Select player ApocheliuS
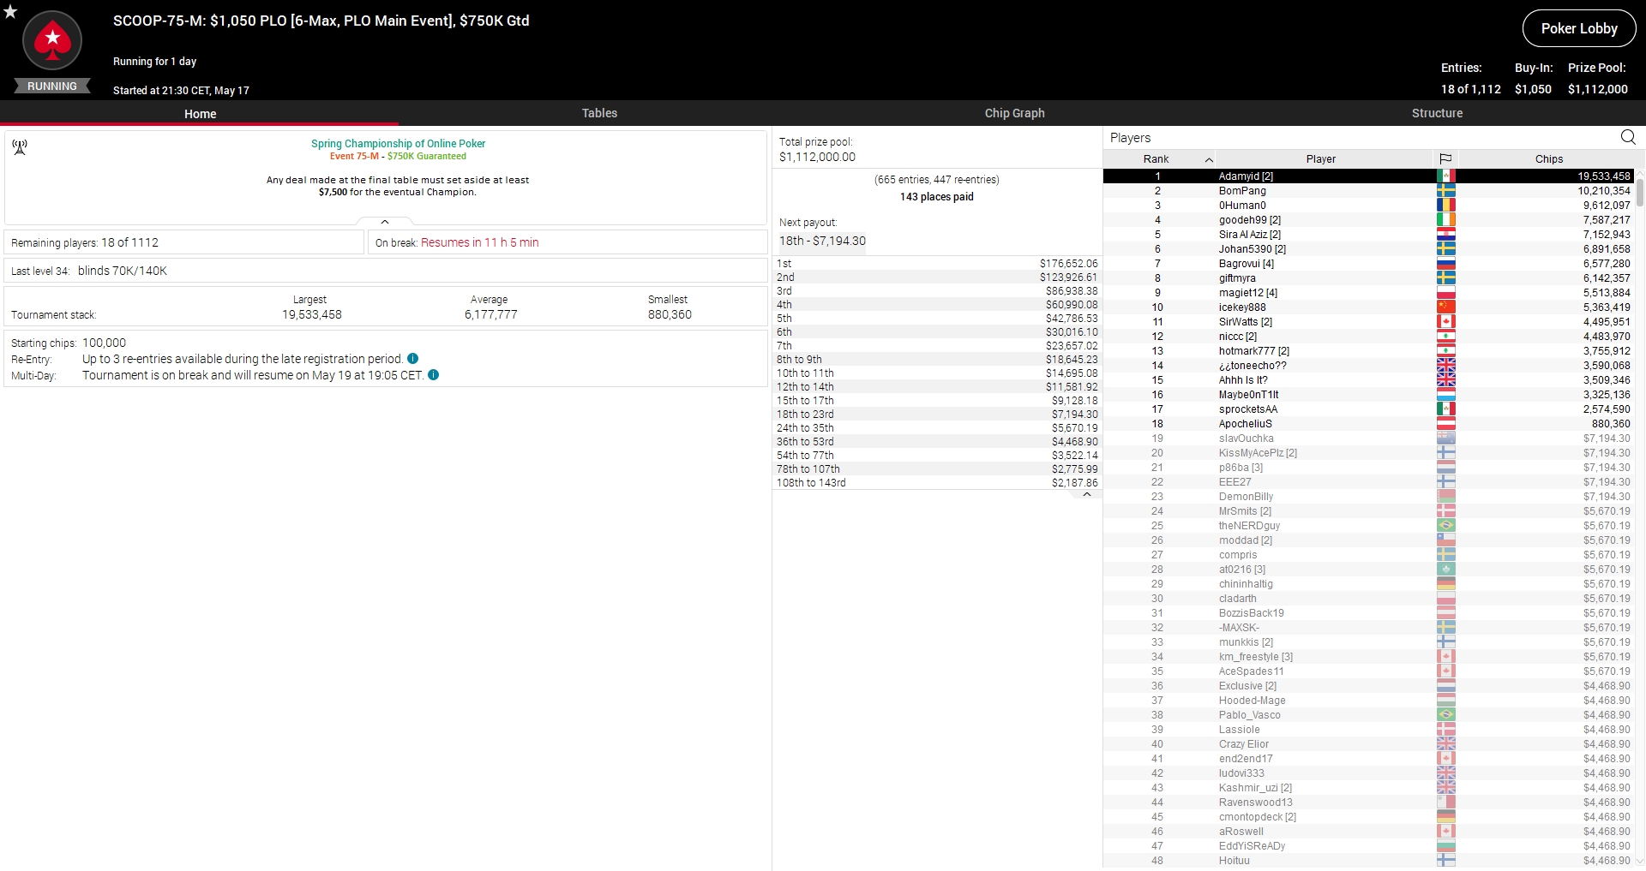The width and height of the screenshot is (1646, 871). pyautogui.click(x=1368, y=424)
